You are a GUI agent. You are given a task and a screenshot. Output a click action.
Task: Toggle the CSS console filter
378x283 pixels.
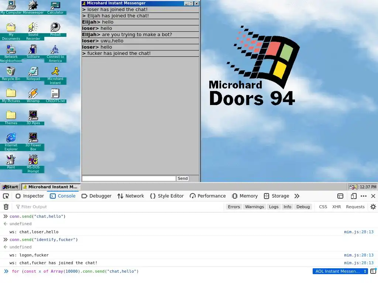coord(323,207)
